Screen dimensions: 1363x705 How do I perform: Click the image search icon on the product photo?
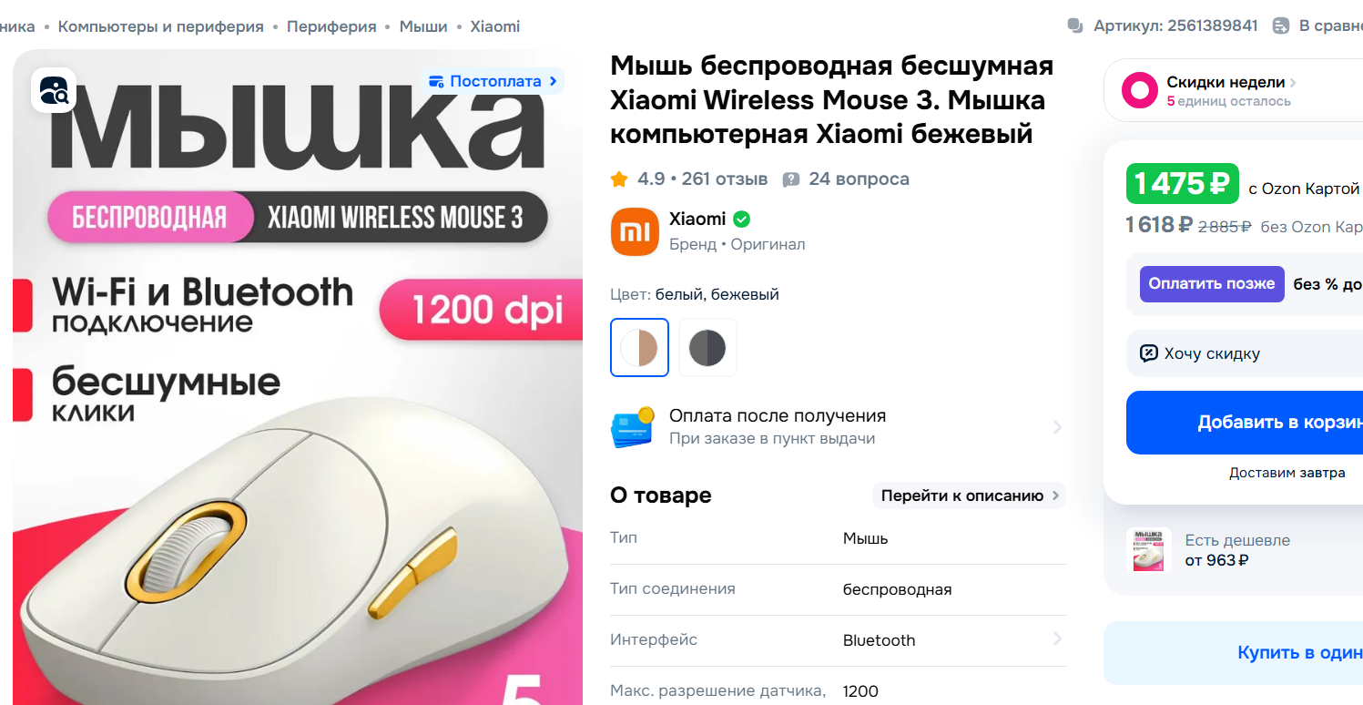54,90
